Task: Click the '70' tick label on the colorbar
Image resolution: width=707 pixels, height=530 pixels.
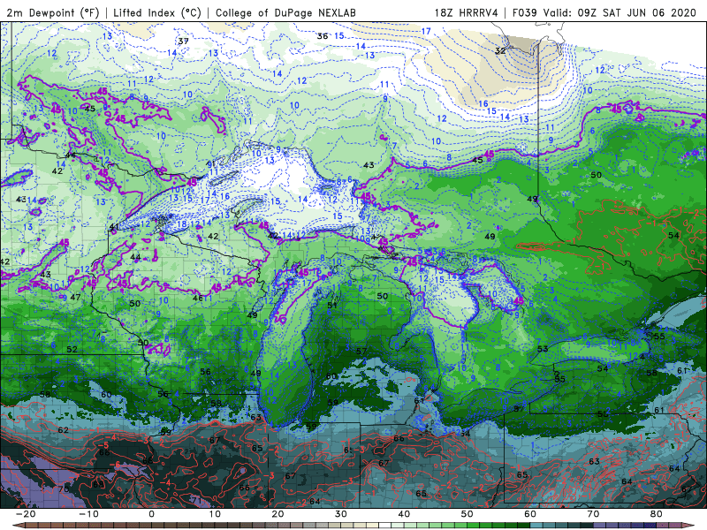Action: pos(593,514)
